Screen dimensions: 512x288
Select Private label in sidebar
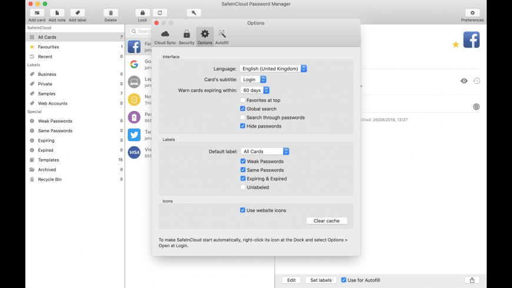[x=75, y=84]
